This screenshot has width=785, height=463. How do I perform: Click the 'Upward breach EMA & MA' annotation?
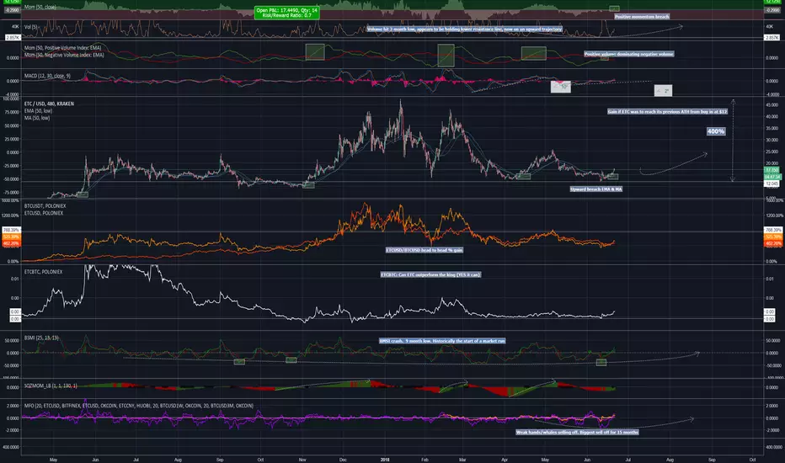(596, 189)
